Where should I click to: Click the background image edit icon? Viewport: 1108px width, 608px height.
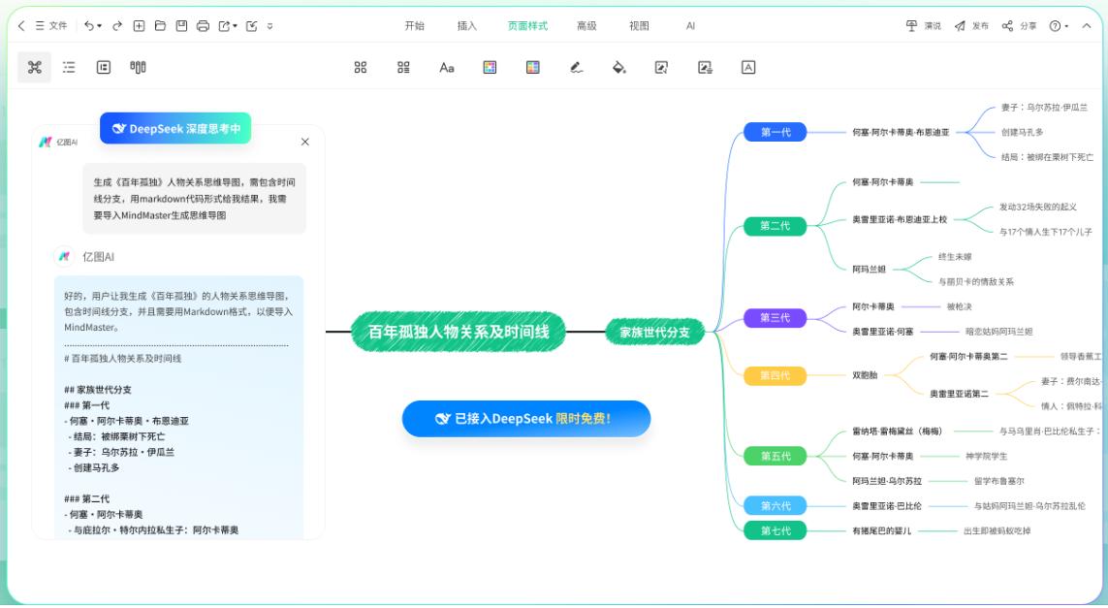click(x=661, y=67)
